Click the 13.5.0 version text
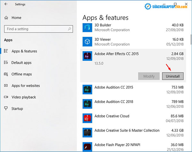This screenshot has height=152, width=192. (x=99, y=63)
